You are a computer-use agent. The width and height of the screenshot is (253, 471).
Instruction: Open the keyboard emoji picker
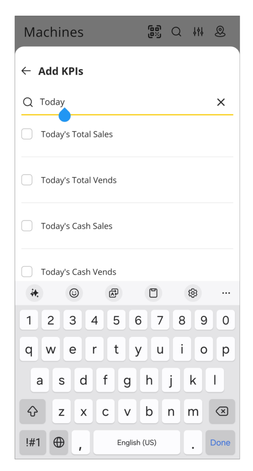[74, 293]
